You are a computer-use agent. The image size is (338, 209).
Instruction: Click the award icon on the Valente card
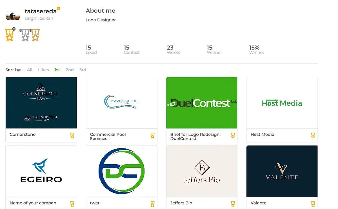[x=313, y=204]
